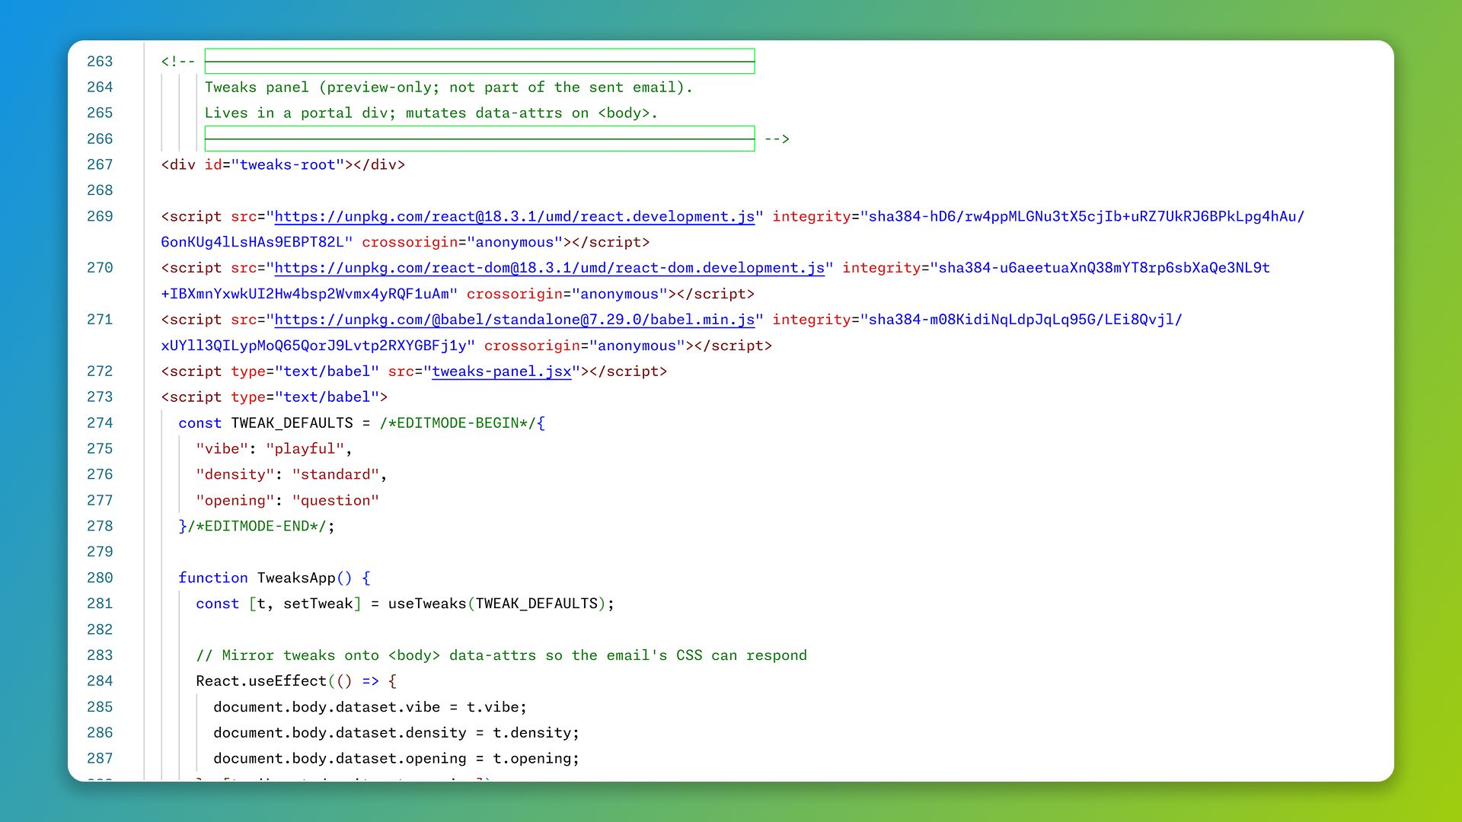This screenshot has height=822, width=1462.
Task: Click line number 284 in the gutter
Action: [100, 681]
